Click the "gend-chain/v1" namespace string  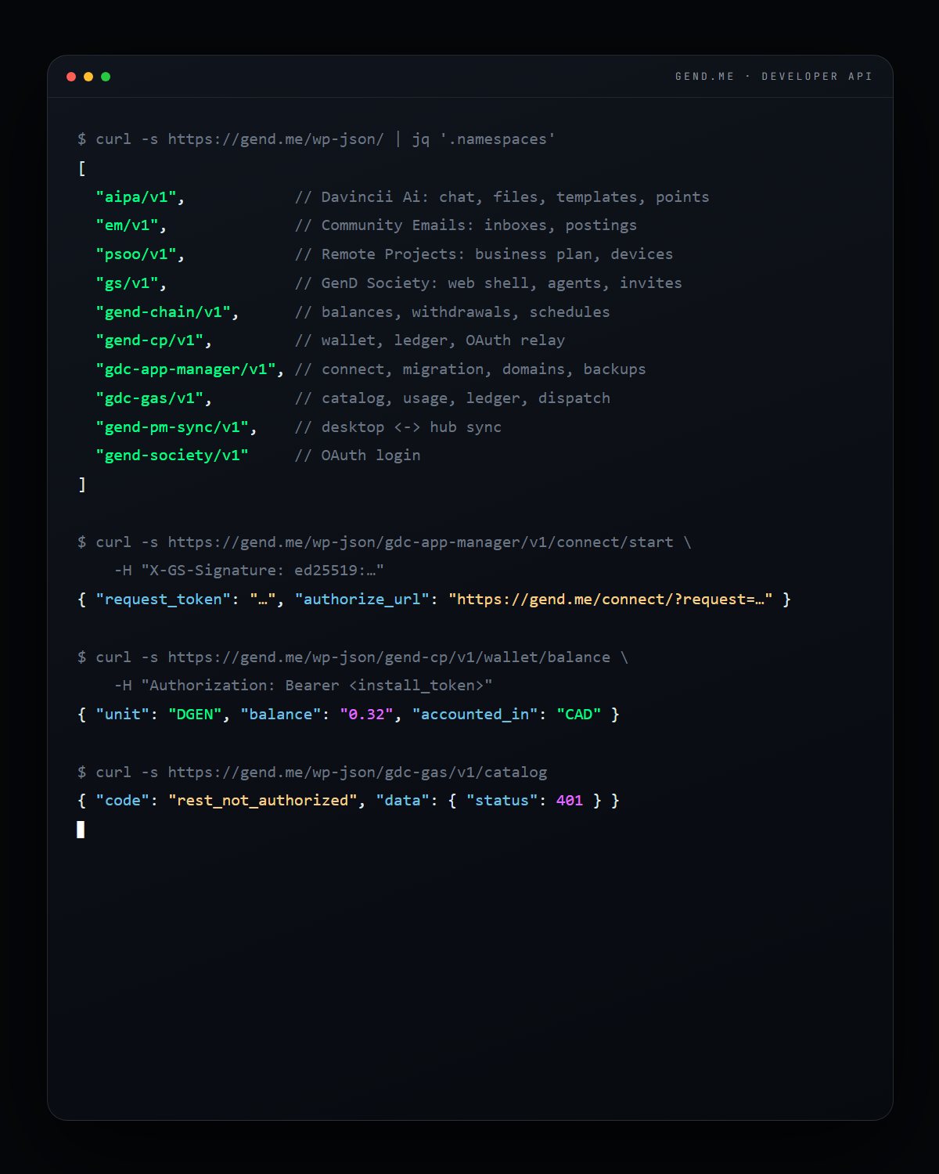[163, 312]
